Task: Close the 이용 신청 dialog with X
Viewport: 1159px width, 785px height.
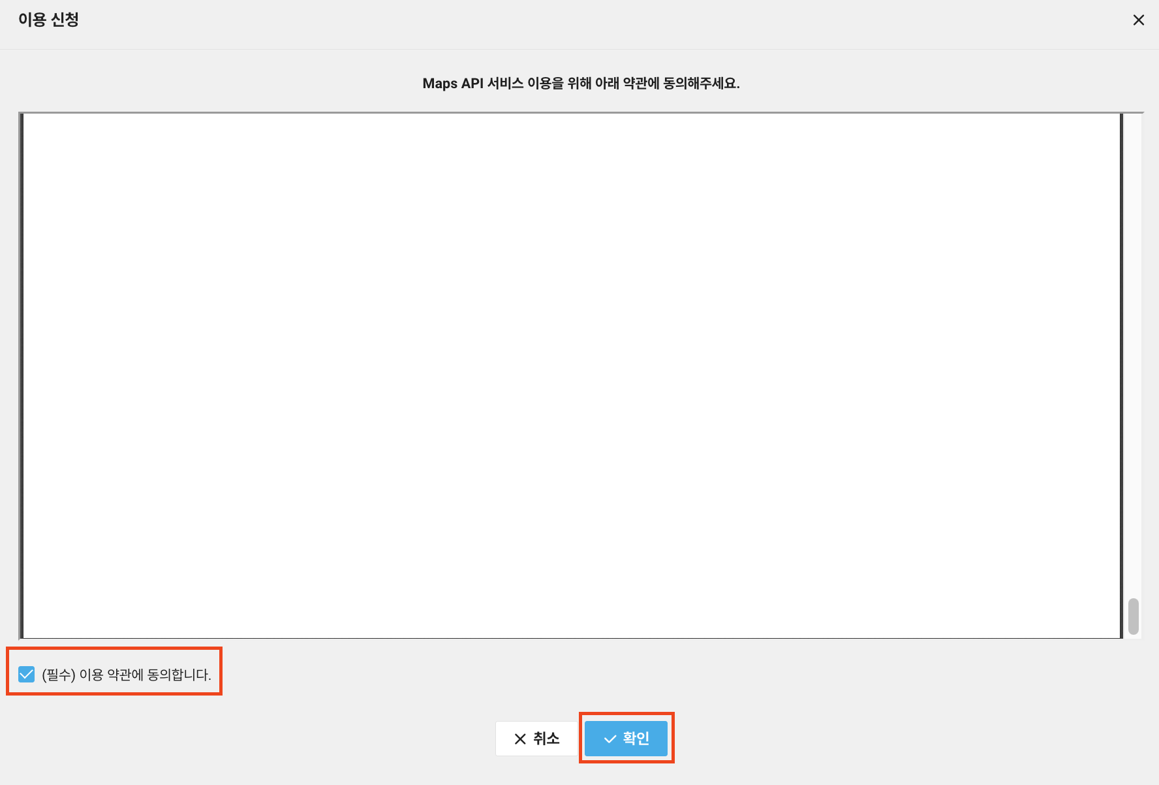Action: coord(1138,20)
